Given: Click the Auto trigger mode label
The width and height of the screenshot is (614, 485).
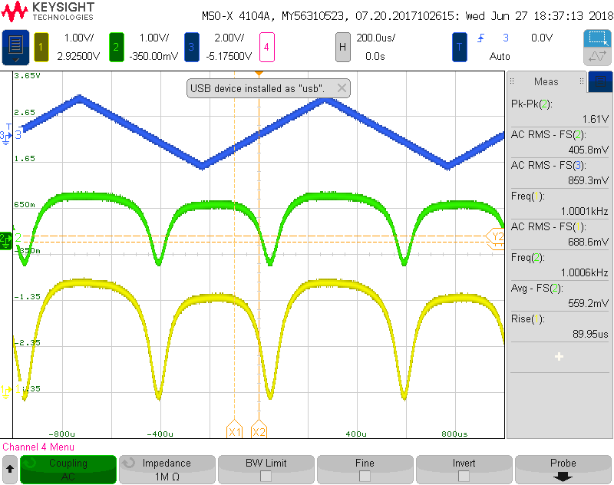Looking at the screenshot, I should click(500, 56).
